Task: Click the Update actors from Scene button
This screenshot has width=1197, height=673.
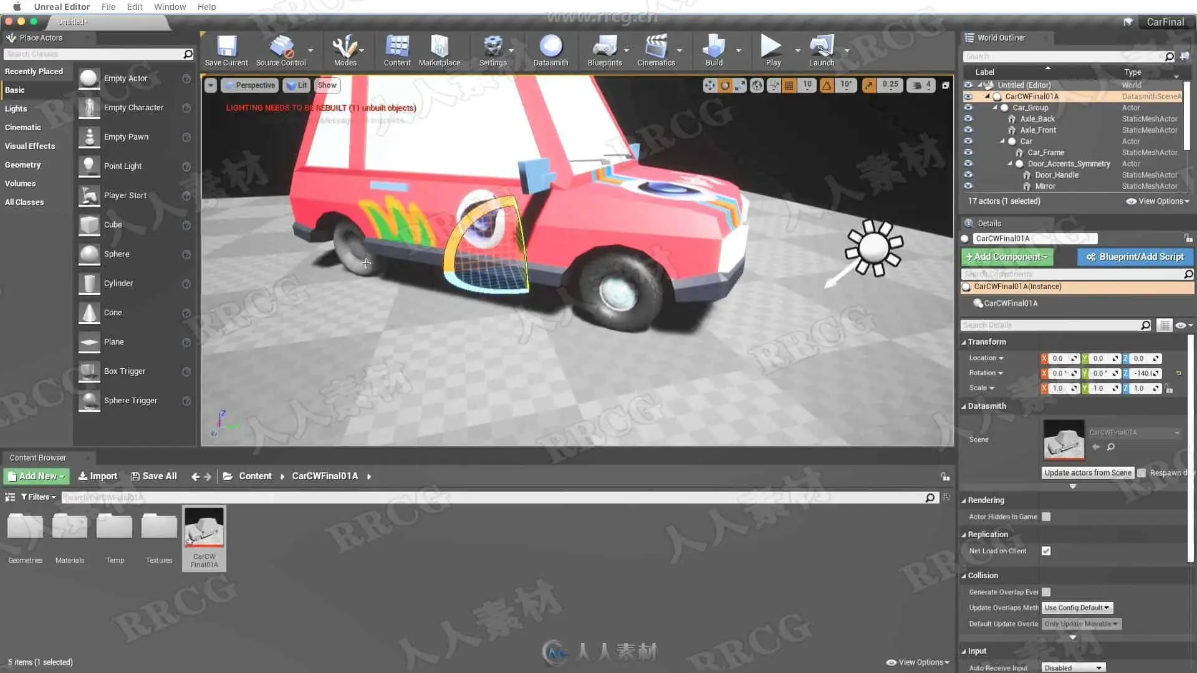Action: pos(1087,473)
